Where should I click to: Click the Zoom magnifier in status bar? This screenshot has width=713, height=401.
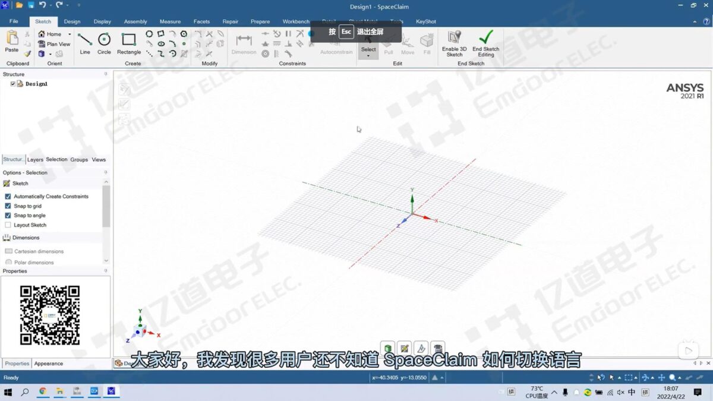[672, 377]
